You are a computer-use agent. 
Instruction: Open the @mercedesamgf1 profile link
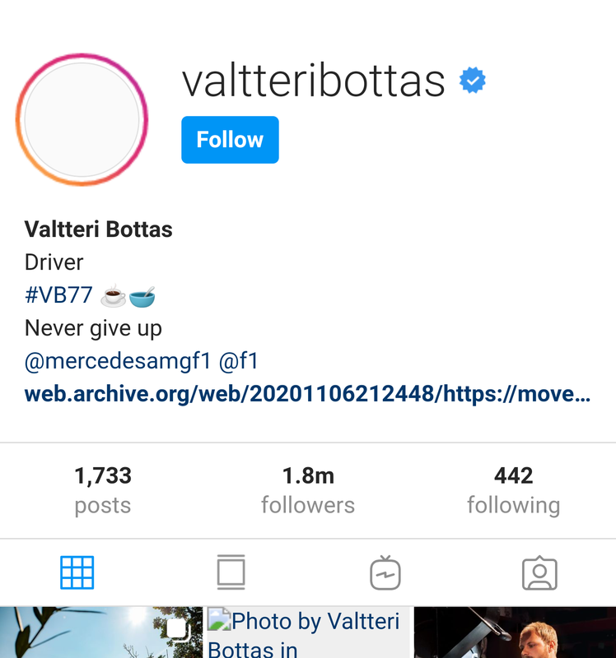(x=118, y=361)
